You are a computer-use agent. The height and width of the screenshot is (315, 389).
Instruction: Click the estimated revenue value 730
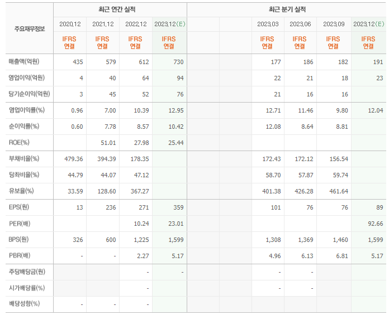(x=179, y=62)
